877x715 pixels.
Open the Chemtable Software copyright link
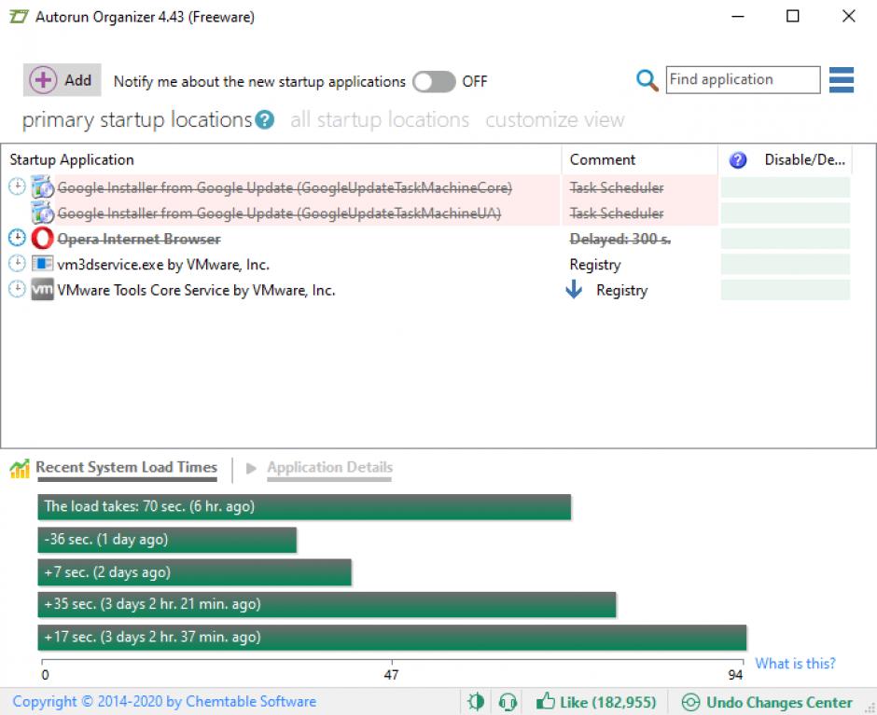(164, 702)
